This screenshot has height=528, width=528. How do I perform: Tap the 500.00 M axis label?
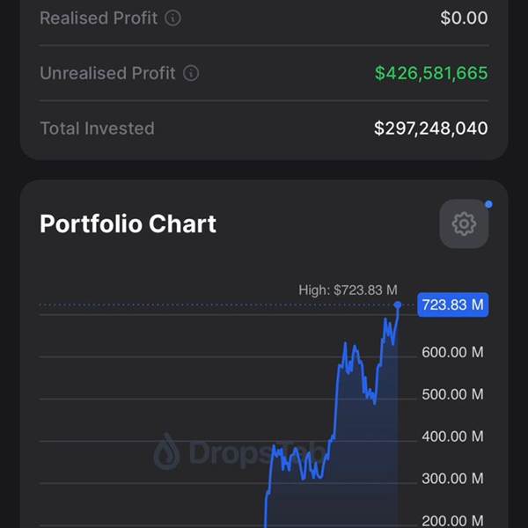point(452,394)
